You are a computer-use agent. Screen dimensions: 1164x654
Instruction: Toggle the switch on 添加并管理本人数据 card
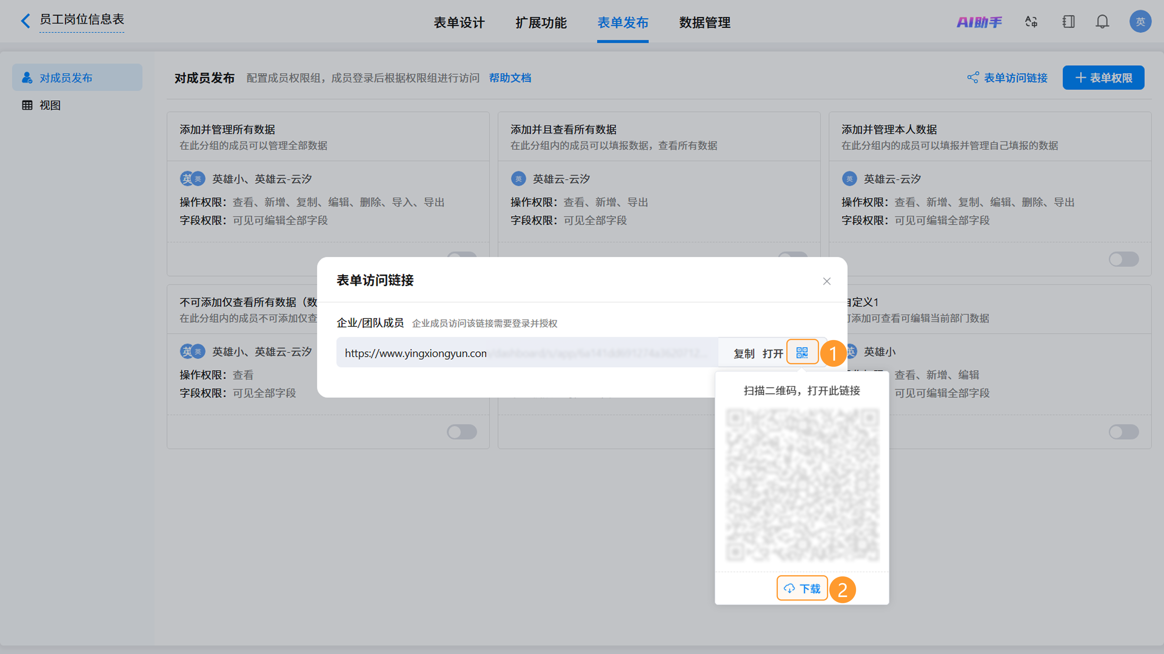coord(1123,259)
